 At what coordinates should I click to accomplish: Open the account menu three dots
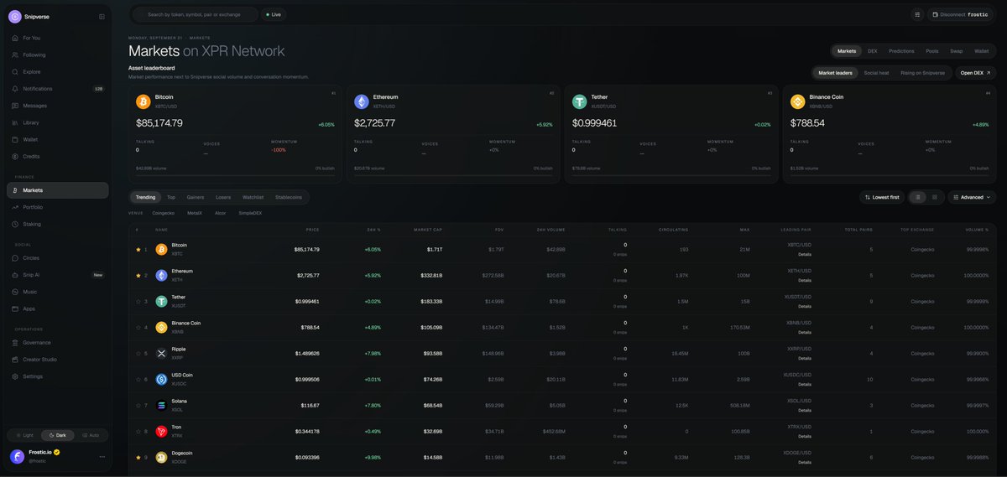(102, 457)
